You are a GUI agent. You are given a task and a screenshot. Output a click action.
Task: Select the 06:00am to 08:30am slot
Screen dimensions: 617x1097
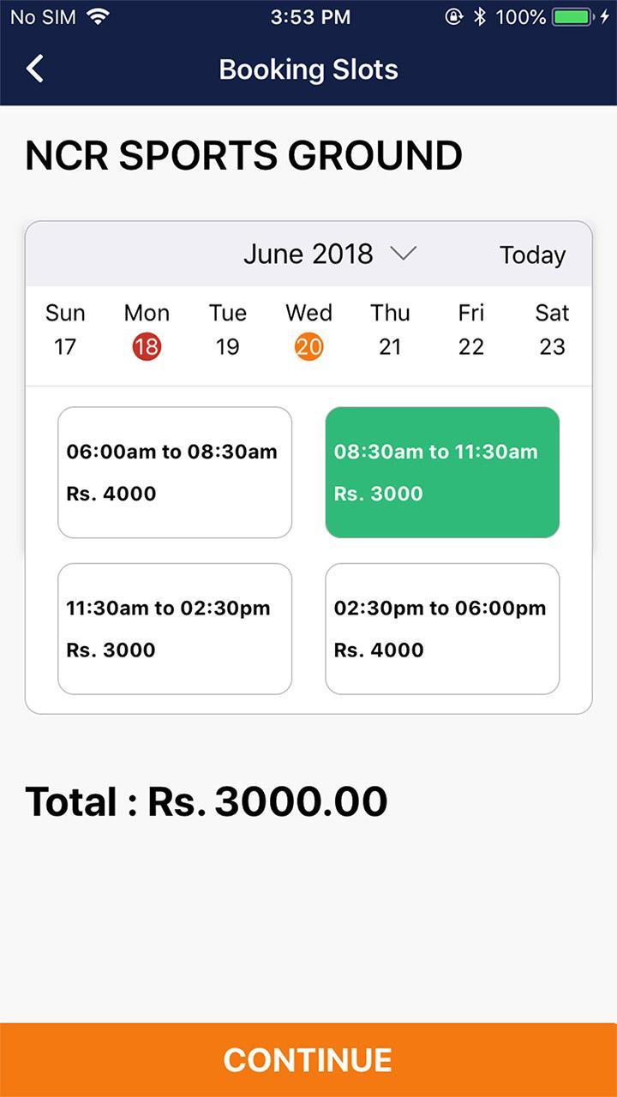pyautogui.click(x=175, y=472)
